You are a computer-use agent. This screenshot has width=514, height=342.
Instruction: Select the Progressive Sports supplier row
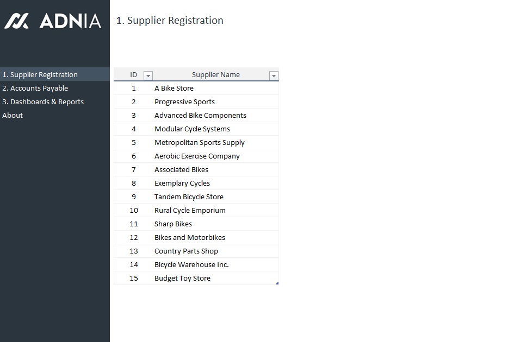pyautogui.click(x=184, y=102)
